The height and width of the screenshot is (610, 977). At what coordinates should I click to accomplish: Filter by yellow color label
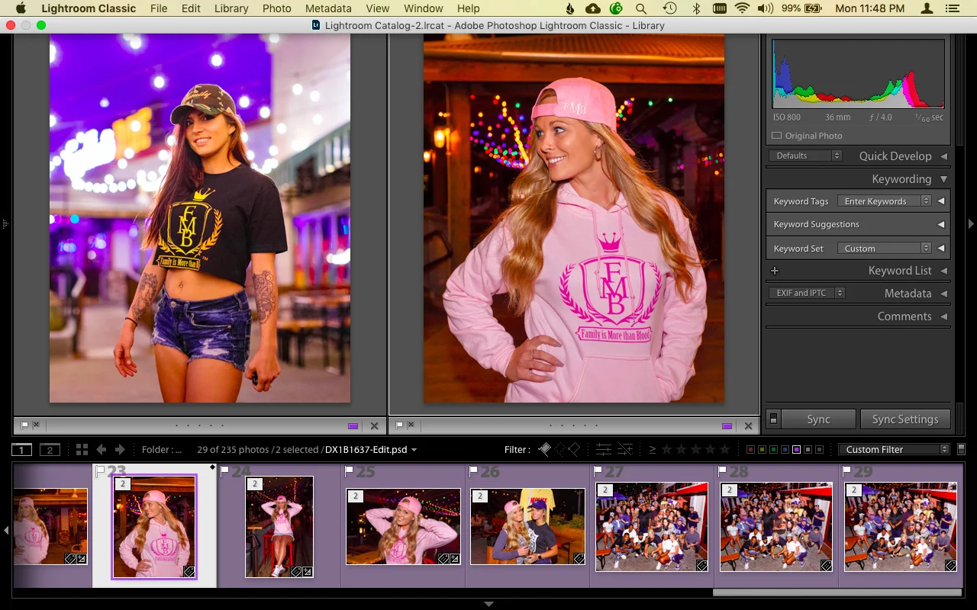point(762,450)
